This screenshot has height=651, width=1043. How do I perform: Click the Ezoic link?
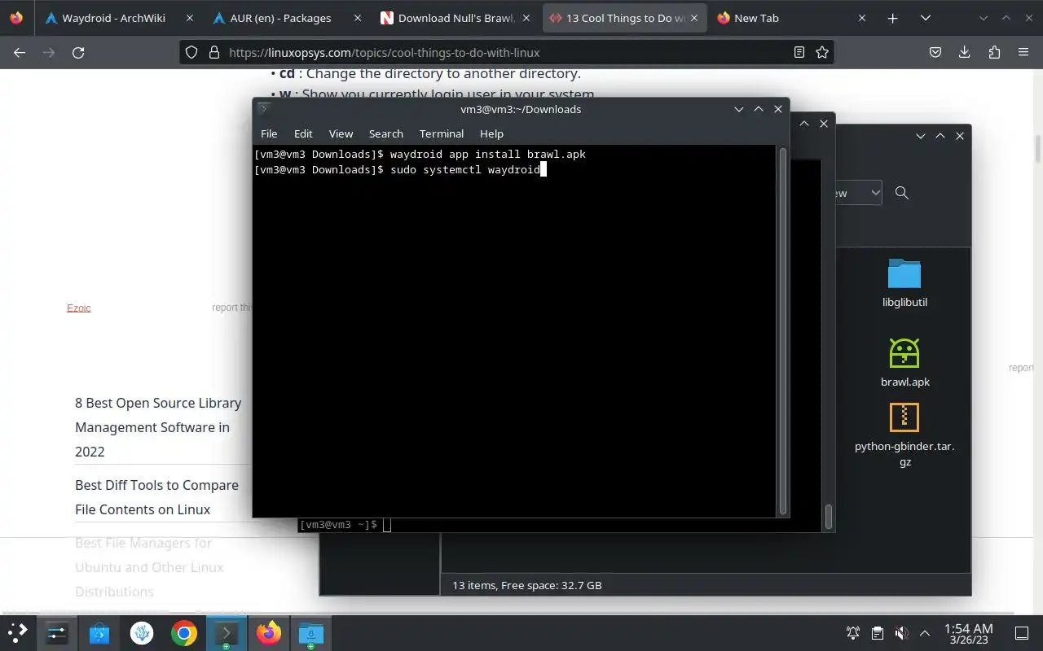[79, 308]
